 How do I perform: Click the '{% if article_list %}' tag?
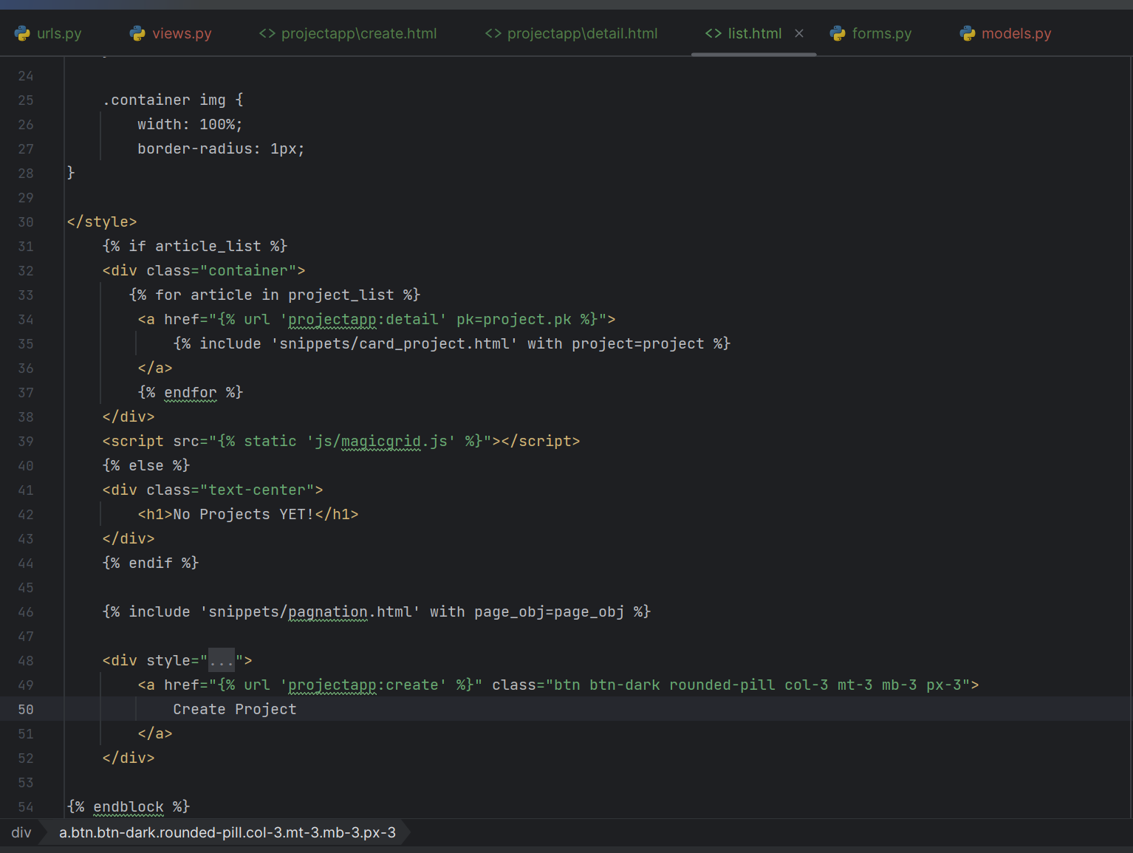click(195, 247)
